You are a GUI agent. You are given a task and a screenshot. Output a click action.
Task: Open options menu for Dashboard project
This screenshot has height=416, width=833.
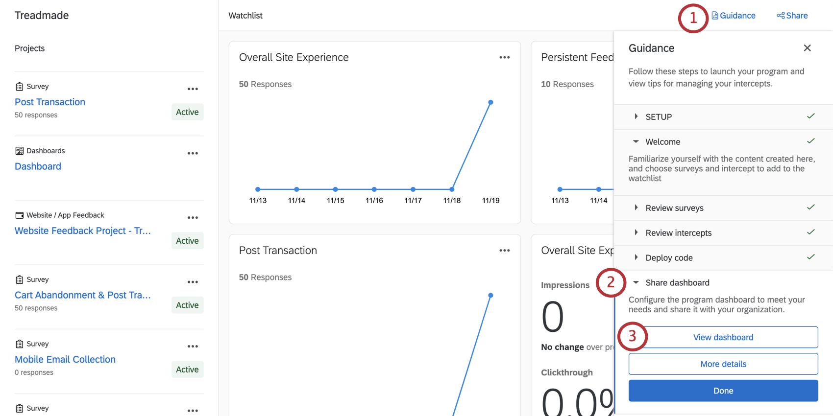[x=193, y=153]
